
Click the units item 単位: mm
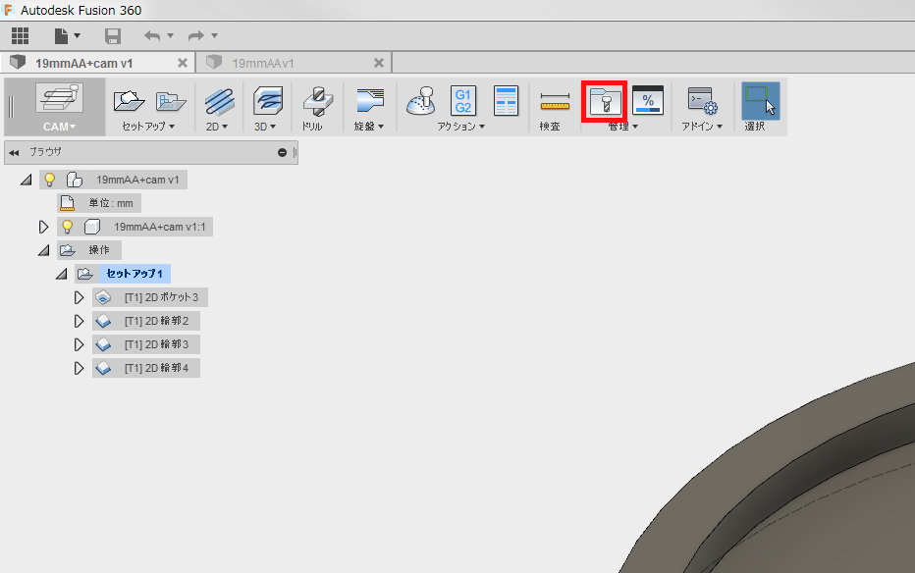point(111,203)
